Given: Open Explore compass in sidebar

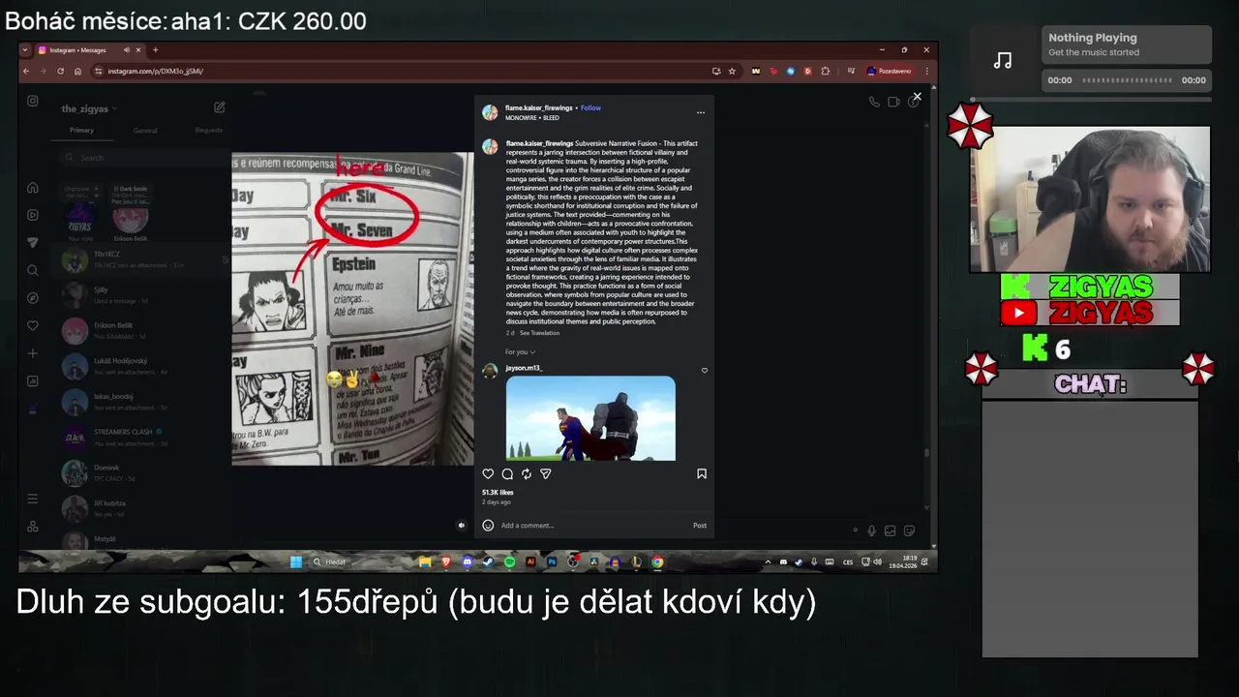Looking at the screenshot, I should 33,298.
